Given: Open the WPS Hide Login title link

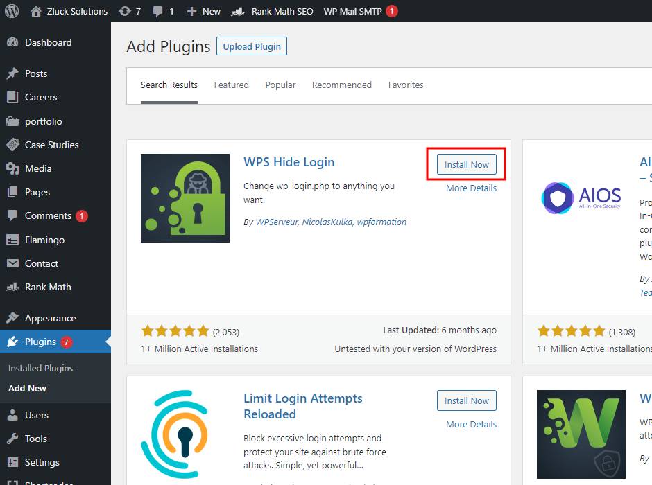Looking at the screenshot, I should [289, 162].
